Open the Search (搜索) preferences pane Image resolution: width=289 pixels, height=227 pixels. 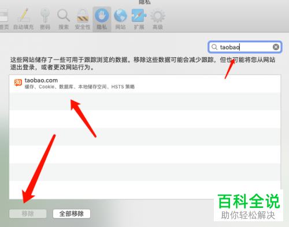point(64,19)
